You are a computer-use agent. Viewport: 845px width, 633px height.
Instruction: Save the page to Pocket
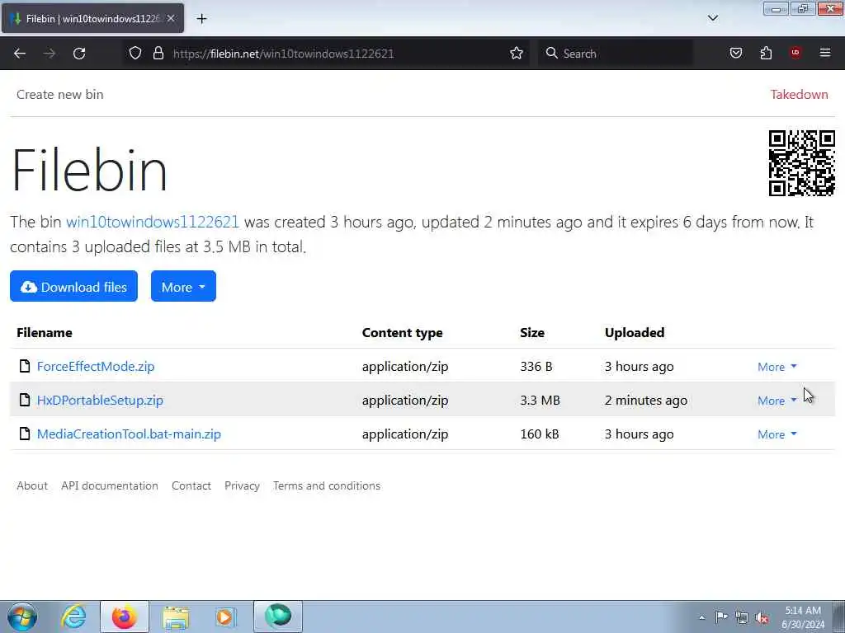click(x=735, y=53)
